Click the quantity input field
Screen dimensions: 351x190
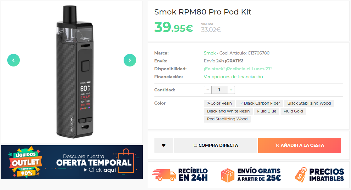(220, 90)
